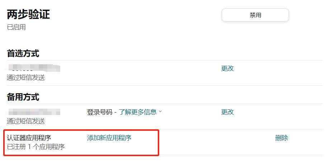Open the 了解更多信息 link
The width and height of the screenshot is (336, 164).
138,112
